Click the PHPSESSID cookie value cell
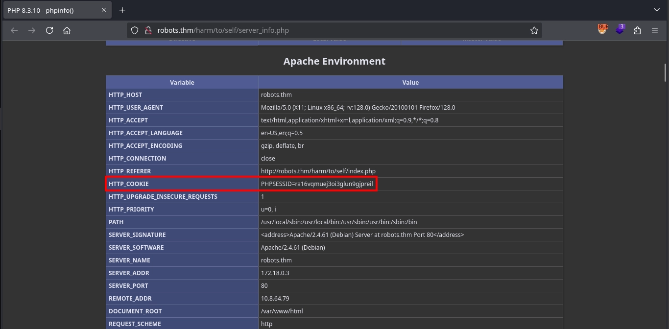Screen dimensions: 669x329 tap(317, 184)
